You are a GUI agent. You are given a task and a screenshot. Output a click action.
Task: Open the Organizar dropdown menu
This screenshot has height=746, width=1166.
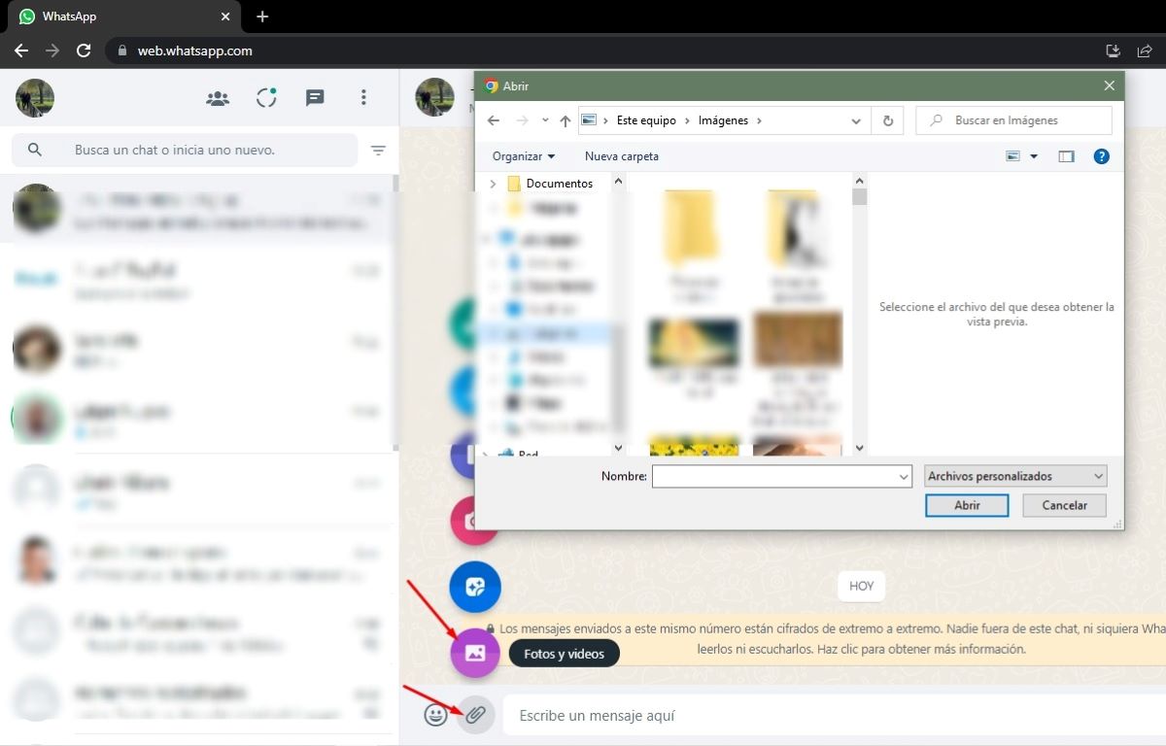point(524,156)
